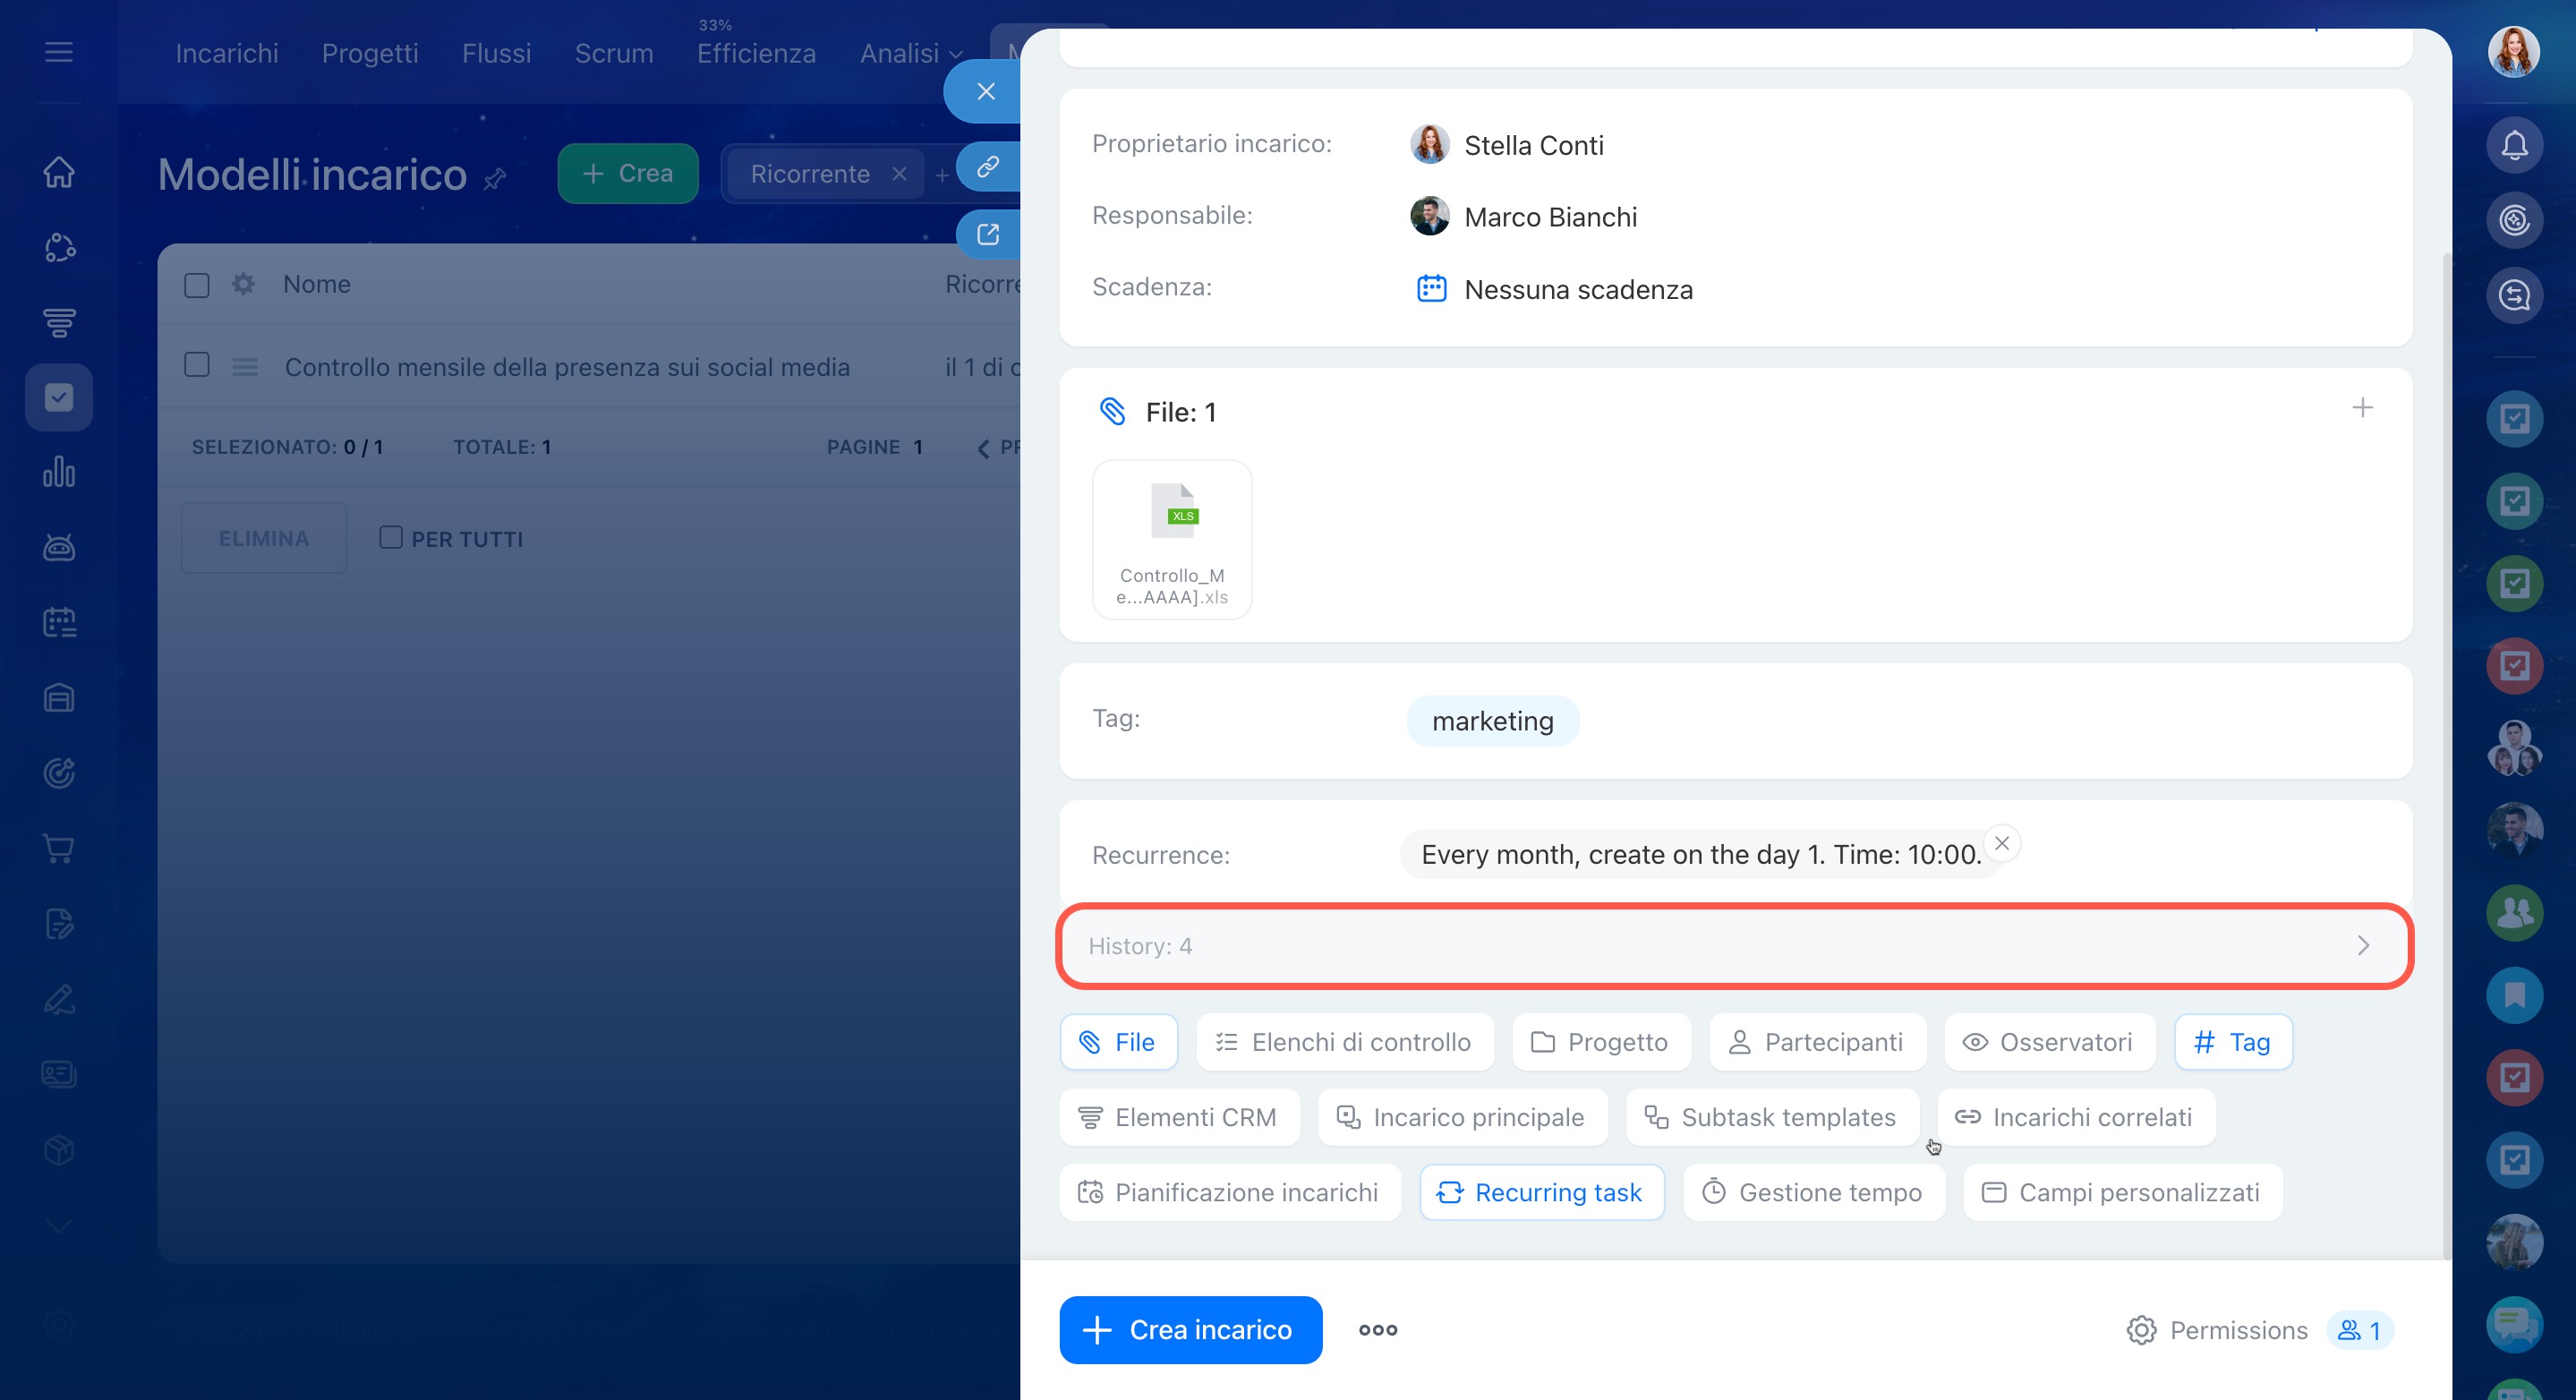Open the Controllo_M xls file thumbnail

tap(1172, 540)
